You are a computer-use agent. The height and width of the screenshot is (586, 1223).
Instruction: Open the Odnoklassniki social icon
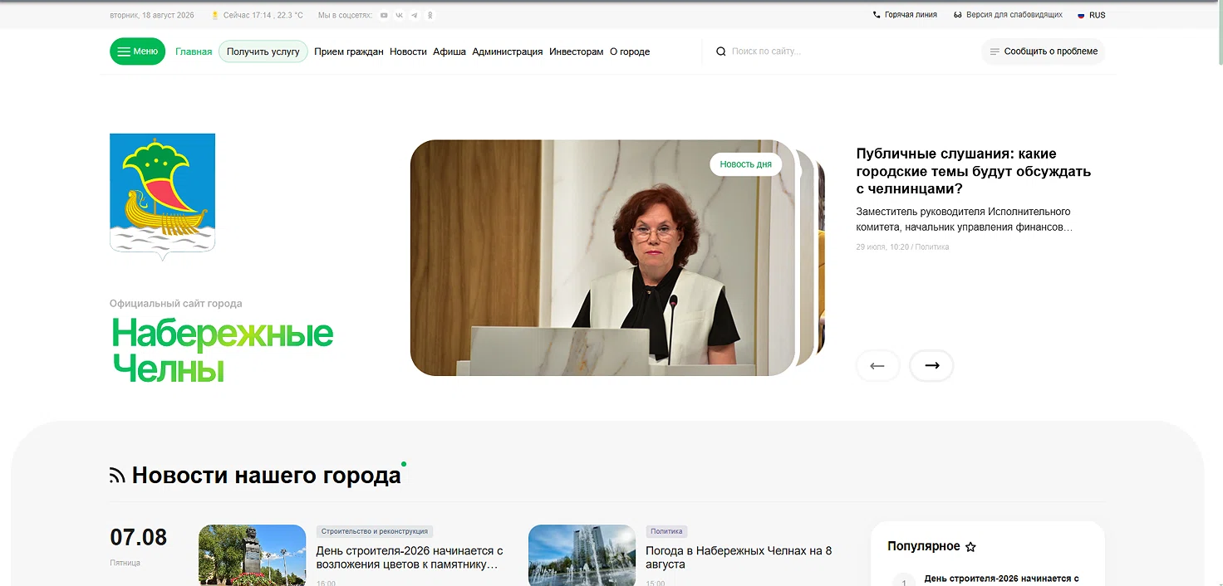430,15
